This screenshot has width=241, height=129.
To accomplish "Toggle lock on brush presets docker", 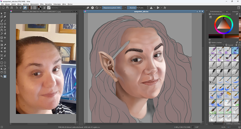I will [210, 42].
